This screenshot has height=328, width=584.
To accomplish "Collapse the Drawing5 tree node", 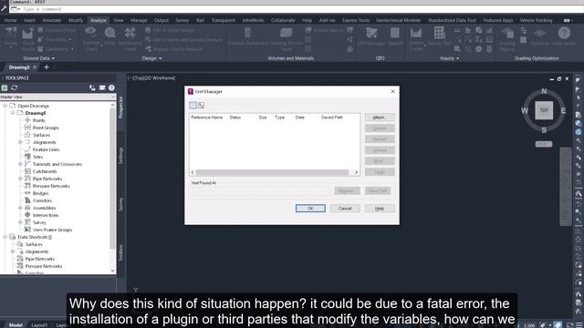I will coord(13,113).
